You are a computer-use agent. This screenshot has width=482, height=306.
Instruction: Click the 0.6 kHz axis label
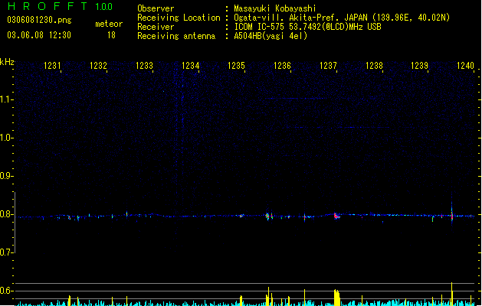coord(6,291)
